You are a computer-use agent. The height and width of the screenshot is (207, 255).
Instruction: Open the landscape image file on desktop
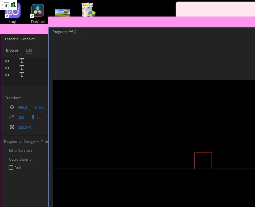point(63,13)
